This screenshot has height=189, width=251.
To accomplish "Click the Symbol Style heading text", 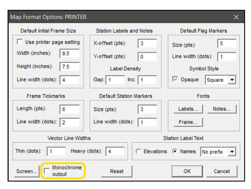I will coord(204,69).
